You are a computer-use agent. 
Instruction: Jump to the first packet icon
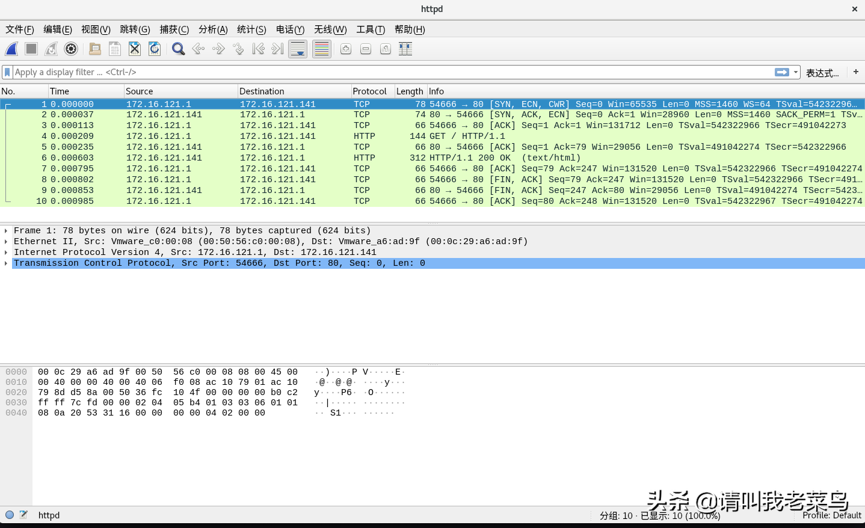pyautogui.click(x=258, y=49)
